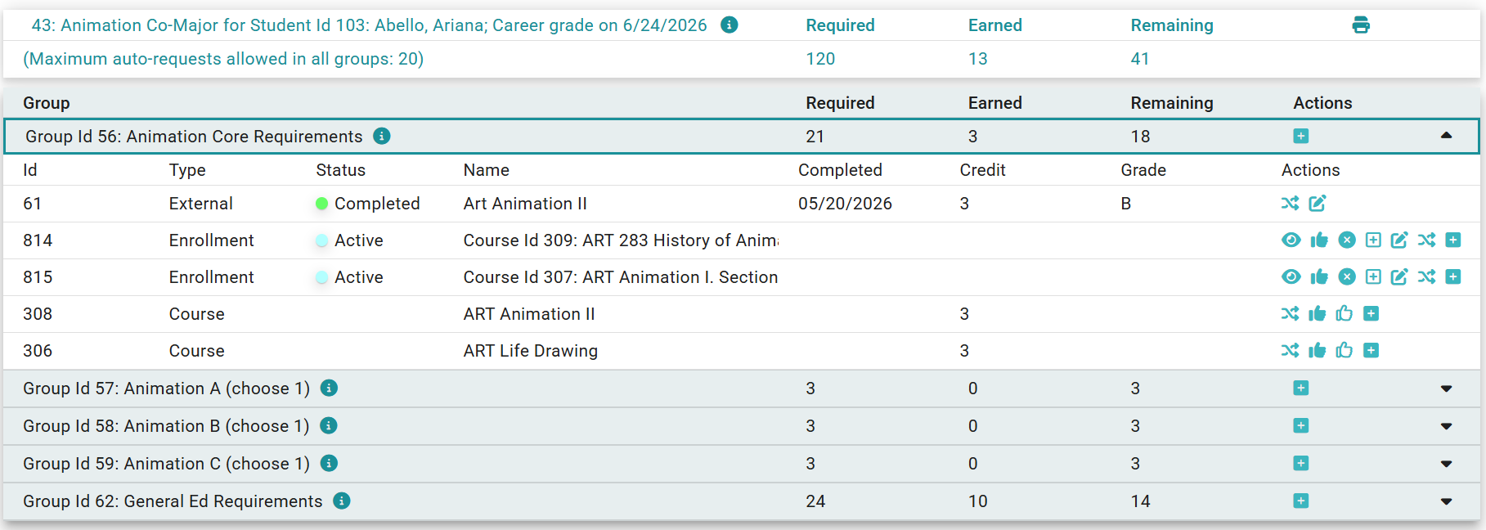1486x530 pixels.
Task: Click completed date 05/20/2026
Action: 845,204
